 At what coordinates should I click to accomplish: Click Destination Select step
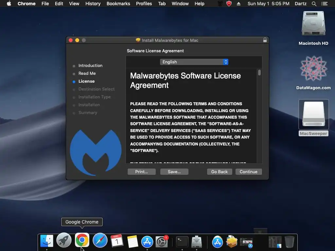(97, 89)
